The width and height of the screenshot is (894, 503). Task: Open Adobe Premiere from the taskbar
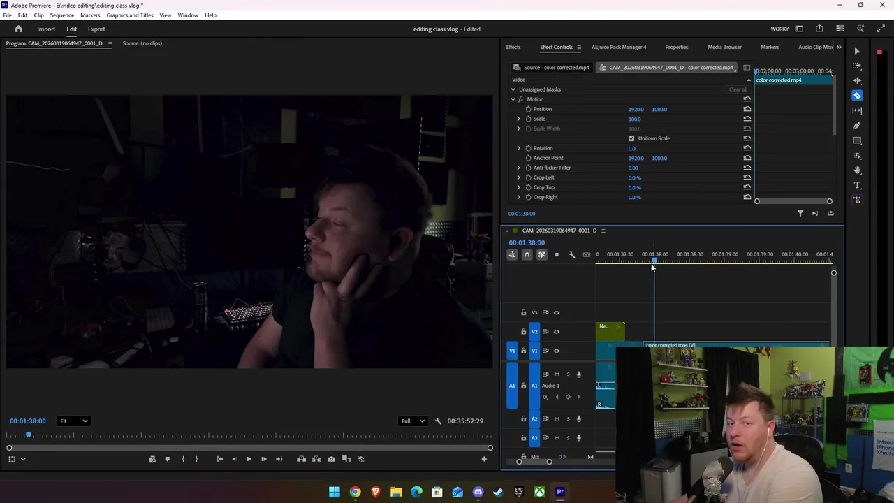point(559,492)
